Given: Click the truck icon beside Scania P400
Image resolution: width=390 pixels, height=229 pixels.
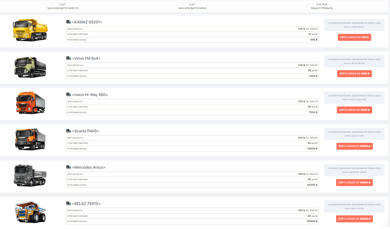Looking at the screenshot, I should tap(69, 131).
